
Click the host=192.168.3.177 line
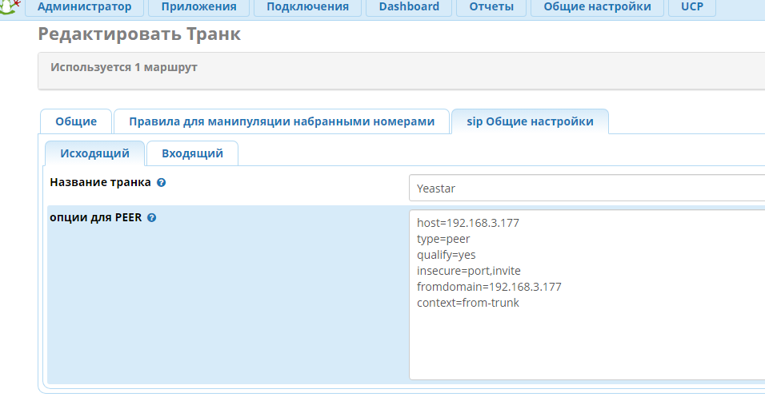pos(468,223)
